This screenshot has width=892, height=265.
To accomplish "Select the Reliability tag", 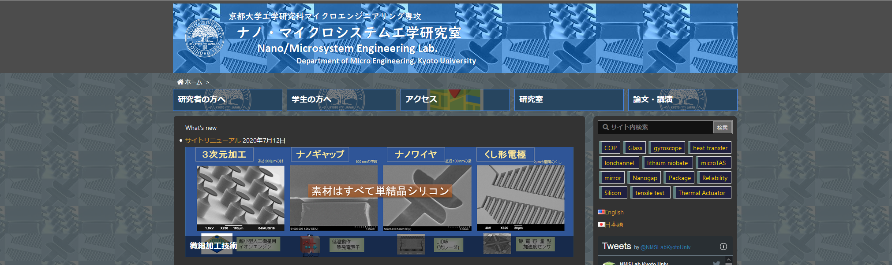I will (x=715, y=178).
